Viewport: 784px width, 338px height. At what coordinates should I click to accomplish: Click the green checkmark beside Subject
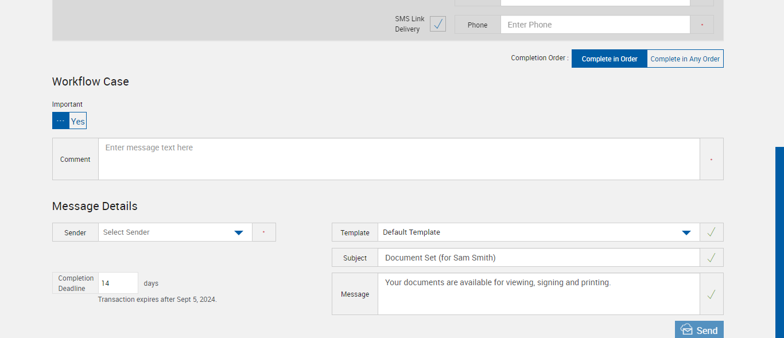pos(711,258)
